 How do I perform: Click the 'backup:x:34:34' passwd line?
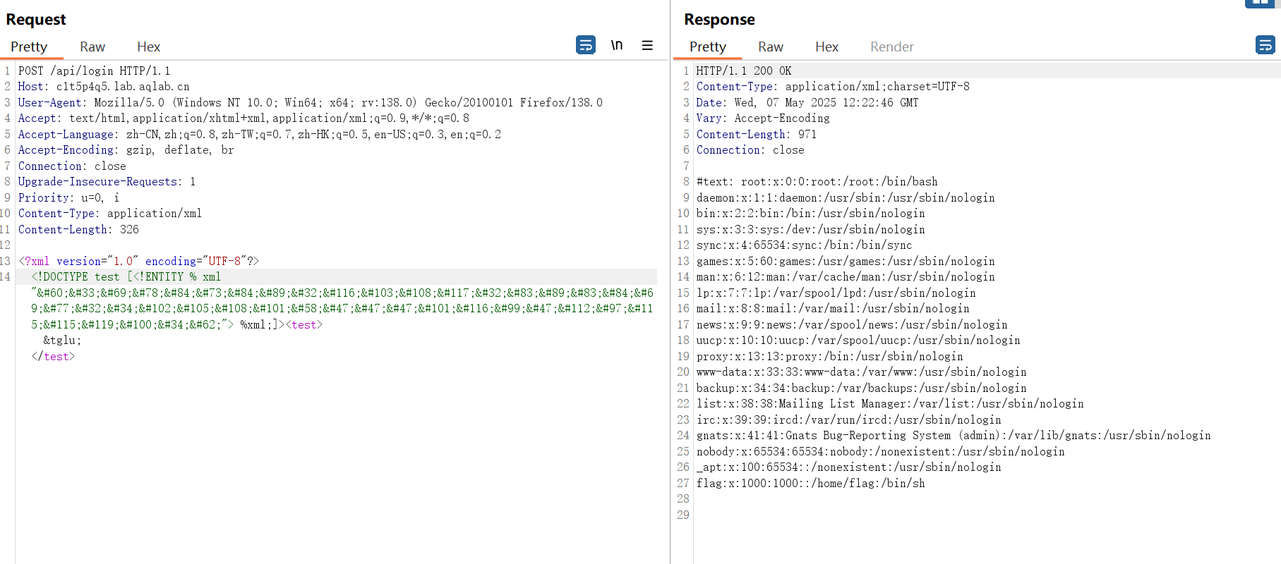862,388
